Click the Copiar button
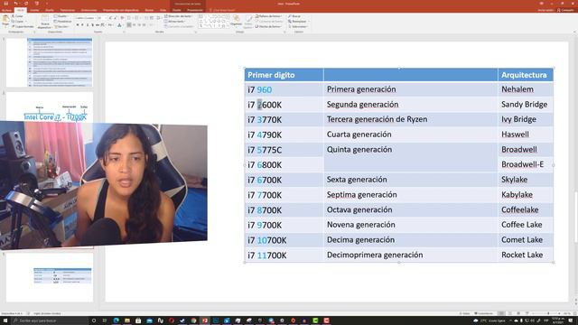 click(17, 22)
